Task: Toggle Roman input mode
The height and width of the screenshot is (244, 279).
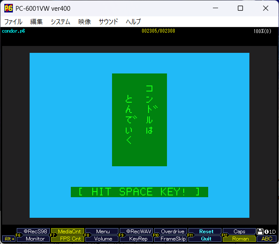Action: pyautogui.click(x=240, y=239)
